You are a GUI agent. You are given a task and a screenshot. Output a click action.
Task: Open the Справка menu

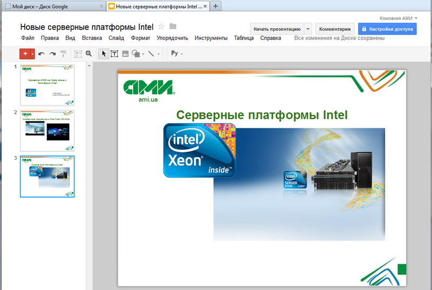271,38
